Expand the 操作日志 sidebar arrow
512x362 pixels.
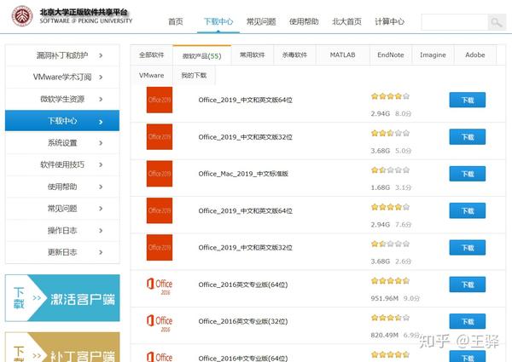pos(101,231)
